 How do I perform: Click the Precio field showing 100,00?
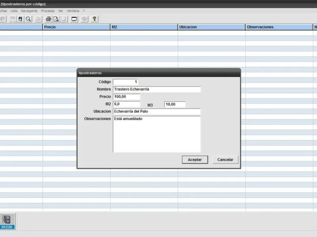tap(126, 97)
